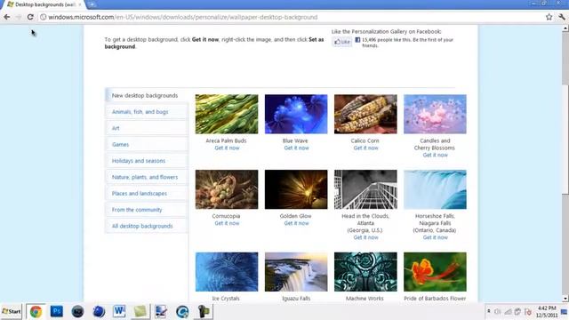The height and width of the screenshot is (320, 569).
Task: Open Microsoft Word from the taskbar
Action: pos(119,312)
